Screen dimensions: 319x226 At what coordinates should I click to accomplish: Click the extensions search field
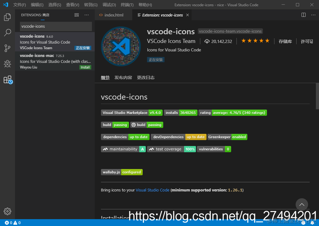point(56,26)
